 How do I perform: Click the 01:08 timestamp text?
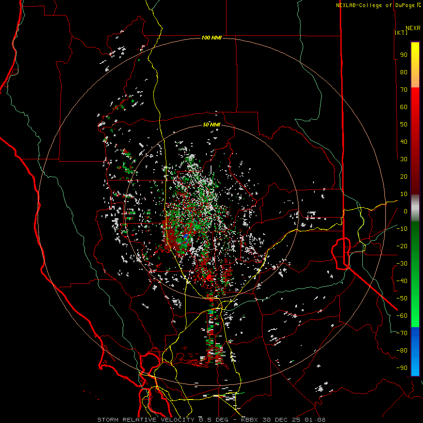315,420
